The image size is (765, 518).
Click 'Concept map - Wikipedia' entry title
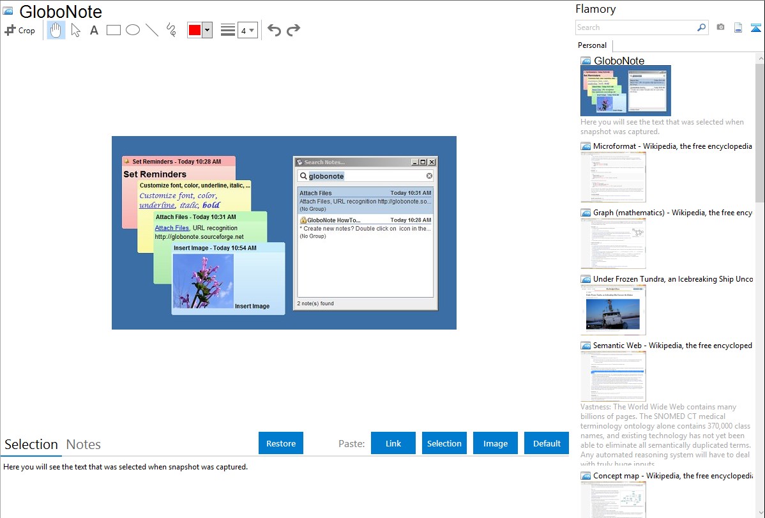click(672, 475)
